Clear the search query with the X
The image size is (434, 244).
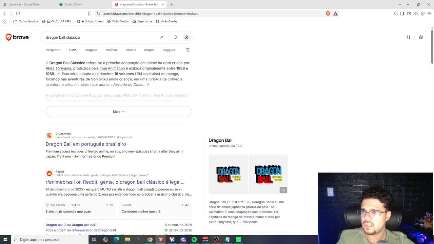(x=162, y=37)
